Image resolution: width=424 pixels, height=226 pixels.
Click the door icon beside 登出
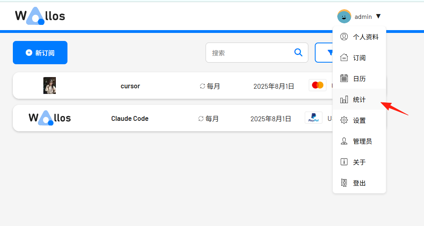click(344, 183)
